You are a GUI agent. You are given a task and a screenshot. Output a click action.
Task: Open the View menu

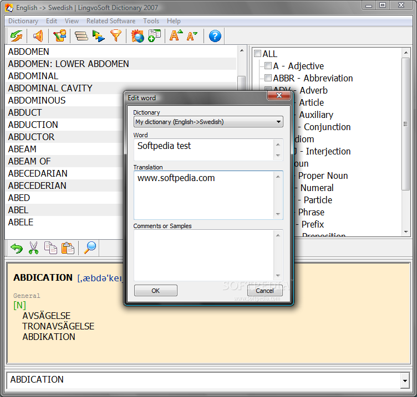tap(72, 21)
